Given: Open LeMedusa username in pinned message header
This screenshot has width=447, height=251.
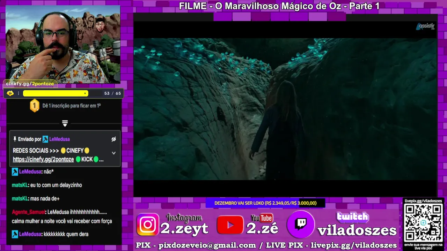Looking at the screenshot, I should [x=59, y=139].
